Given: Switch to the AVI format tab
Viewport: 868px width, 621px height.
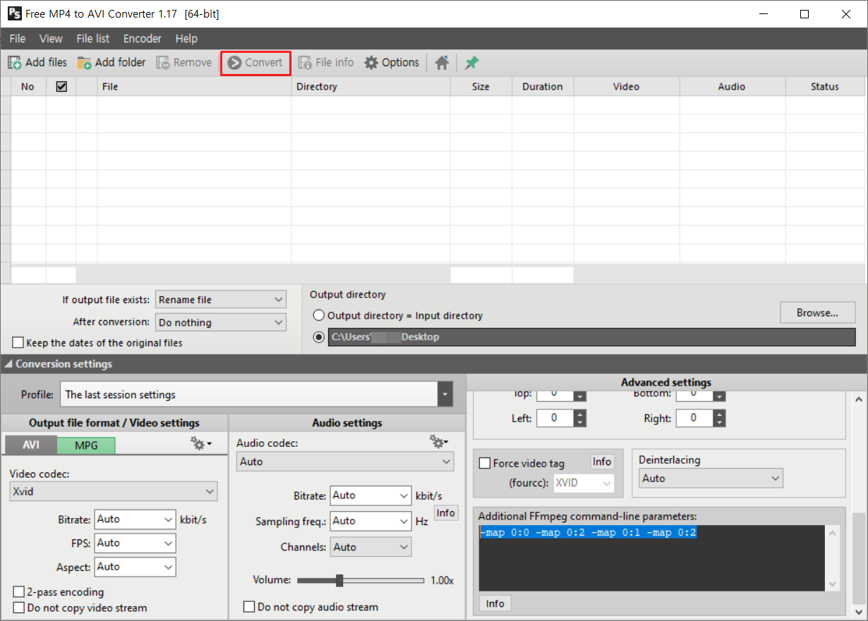Looking at the screenshot, I should [x=31, y=445].
